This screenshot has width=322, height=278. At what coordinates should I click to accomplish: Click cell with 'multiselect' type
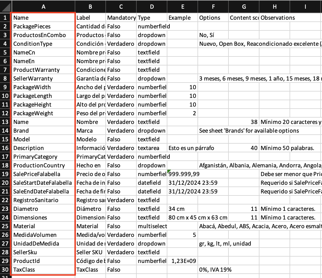tap(152, 226)
